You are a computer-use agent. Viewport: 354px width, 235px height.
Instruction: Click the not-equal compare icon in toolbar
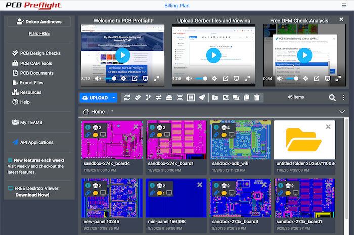(x=159, y=98)
